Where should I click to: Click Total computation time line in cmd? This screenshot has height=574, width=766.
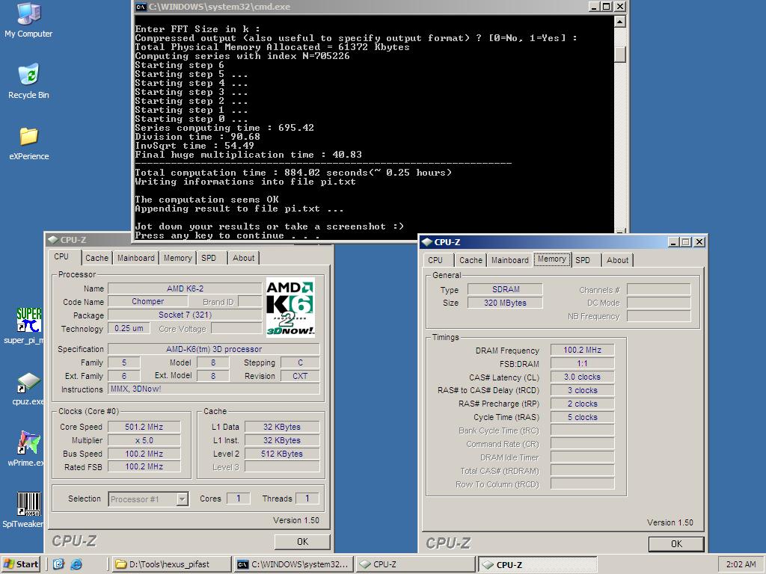293,173
